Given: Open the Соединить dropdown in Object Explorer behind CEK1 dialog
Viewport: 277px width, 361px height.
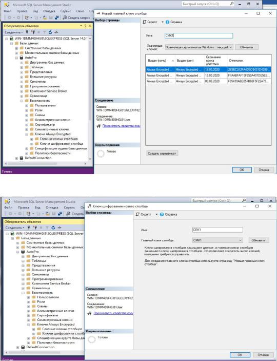Looking at the screenshot, I should coord(15,227).
